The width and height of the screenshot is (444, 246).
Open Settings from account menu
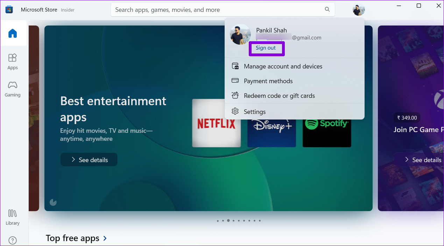click(295, 112)
